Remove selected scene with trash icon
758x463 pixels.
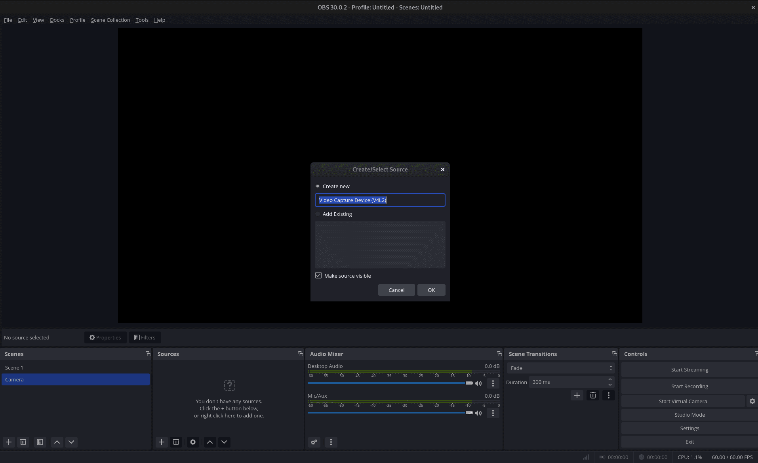click(23, 442)
